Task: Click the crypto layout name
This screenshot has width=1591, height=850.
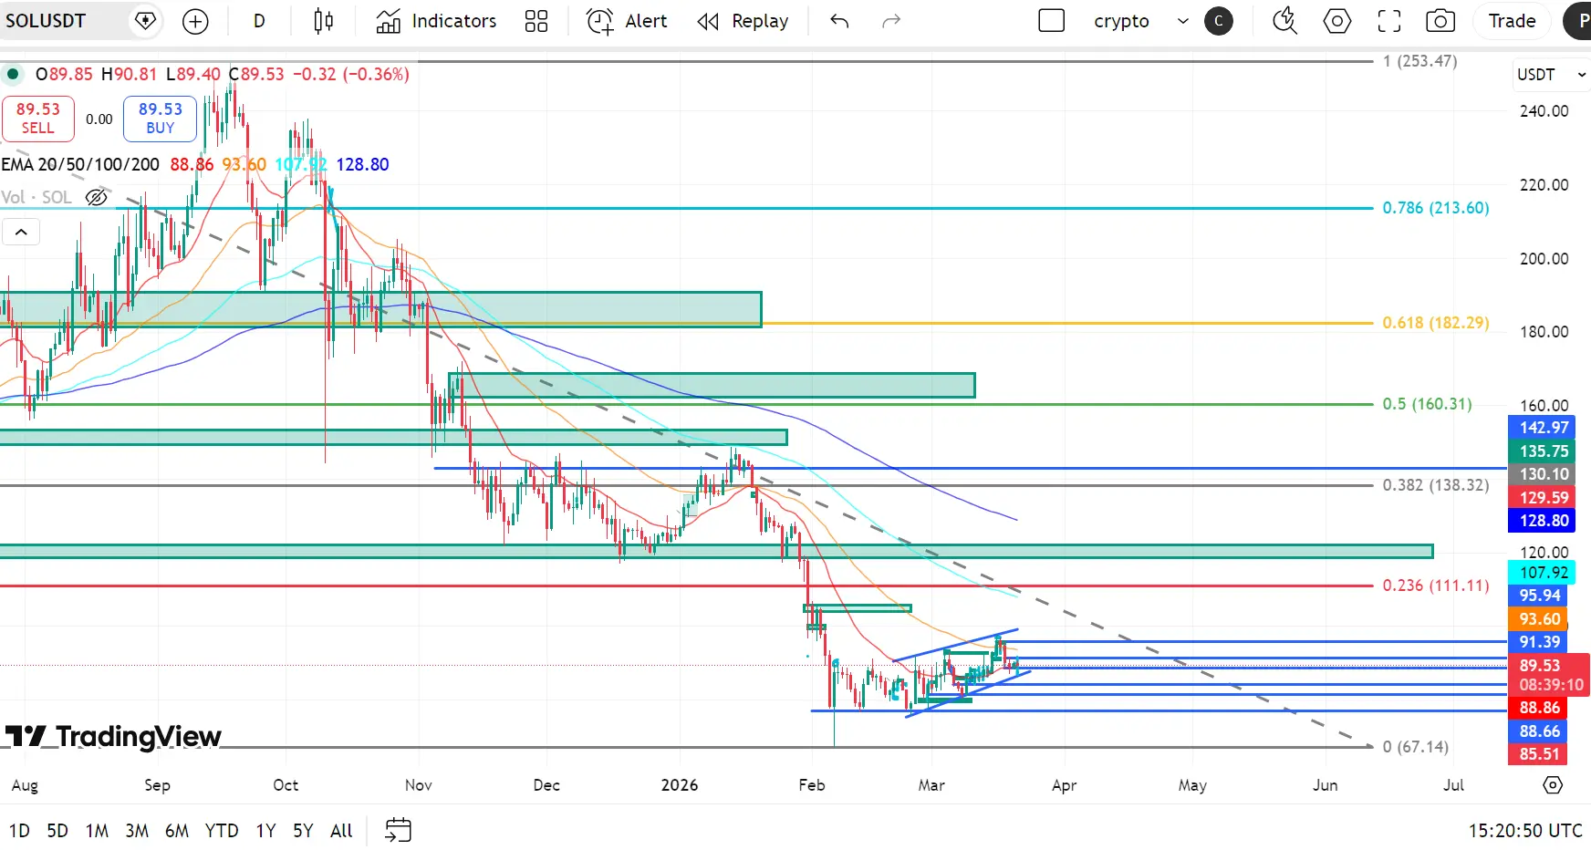Action: 1121,21
